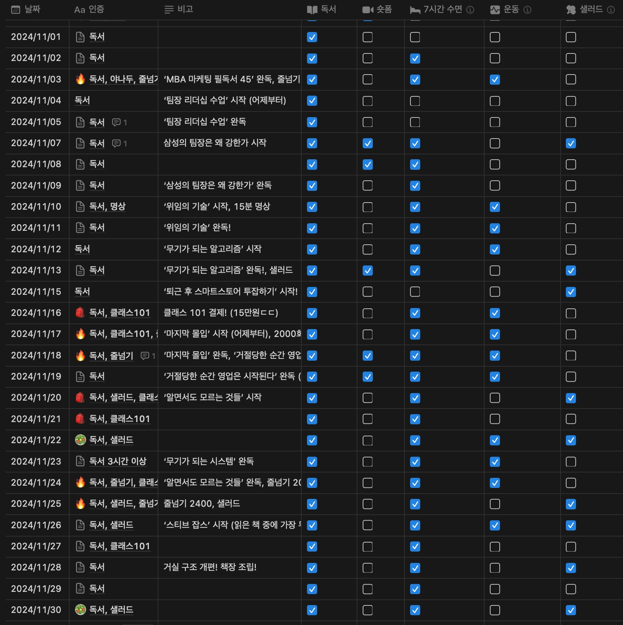Open '독서, 클래스101' title on 2024/11/27
Image resolution: width=623 pixels, height=625 pixels.
click(120, 546)
